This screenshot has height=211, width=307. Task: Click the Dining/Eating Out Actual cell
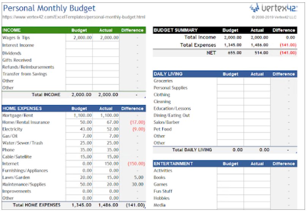(x=257, y=115)
